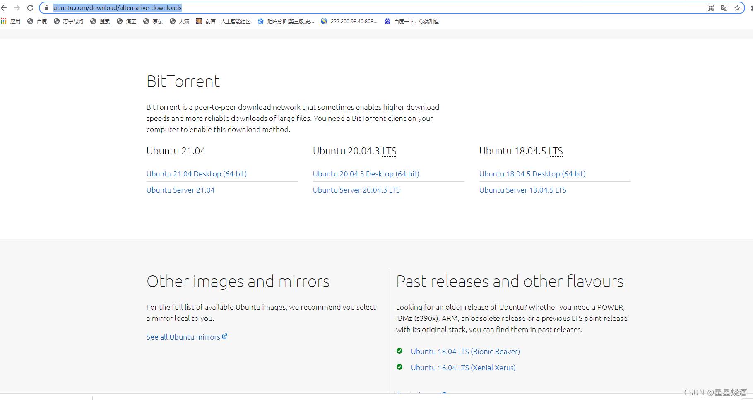Go back to the previous page
The height and width of the screenshot is (400, 753).
[4, 8]
